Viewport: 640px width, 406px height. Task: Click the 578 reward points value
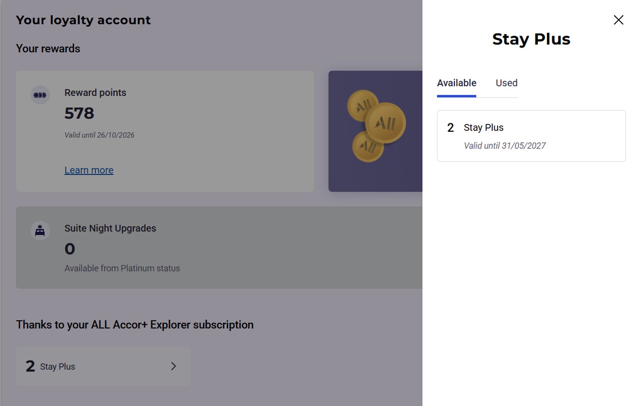[79, 113]
